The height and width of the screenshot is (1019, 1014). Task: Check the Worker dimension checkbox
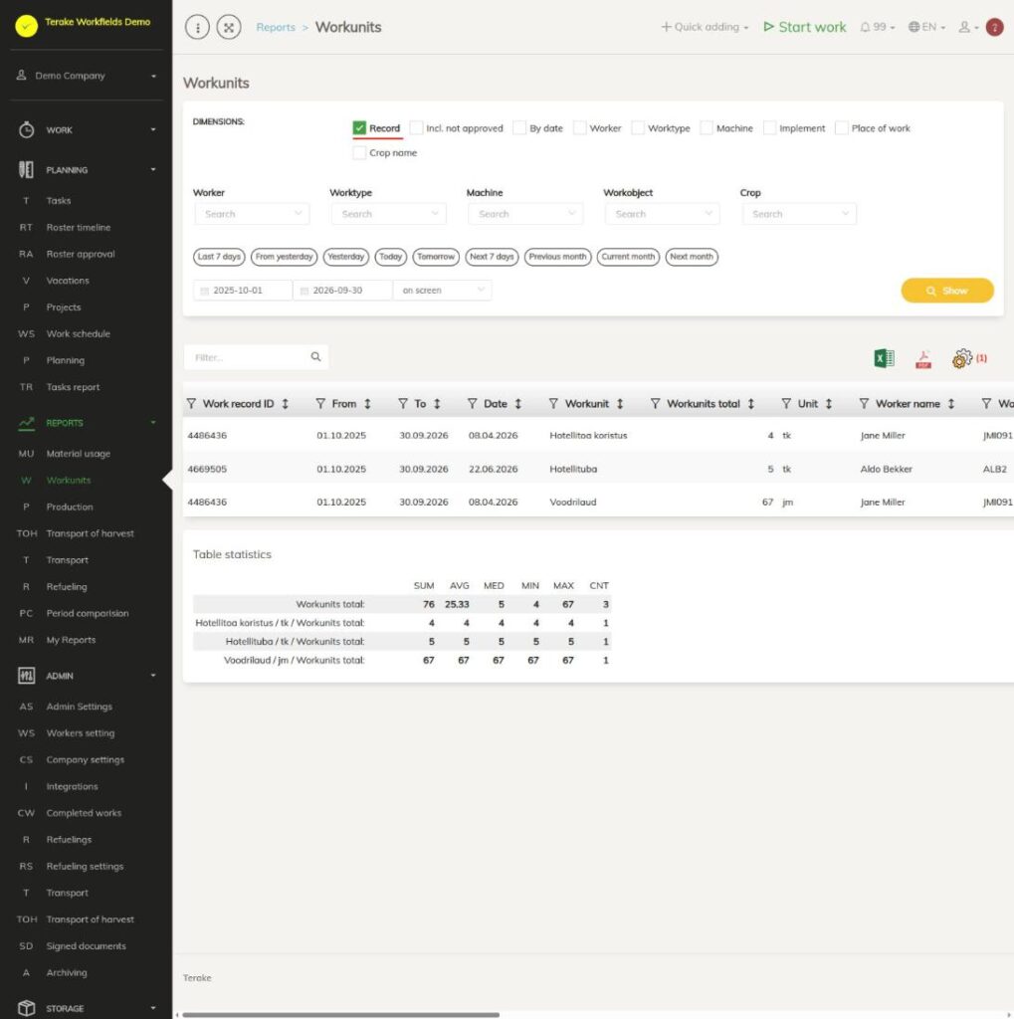click(580, 128)
